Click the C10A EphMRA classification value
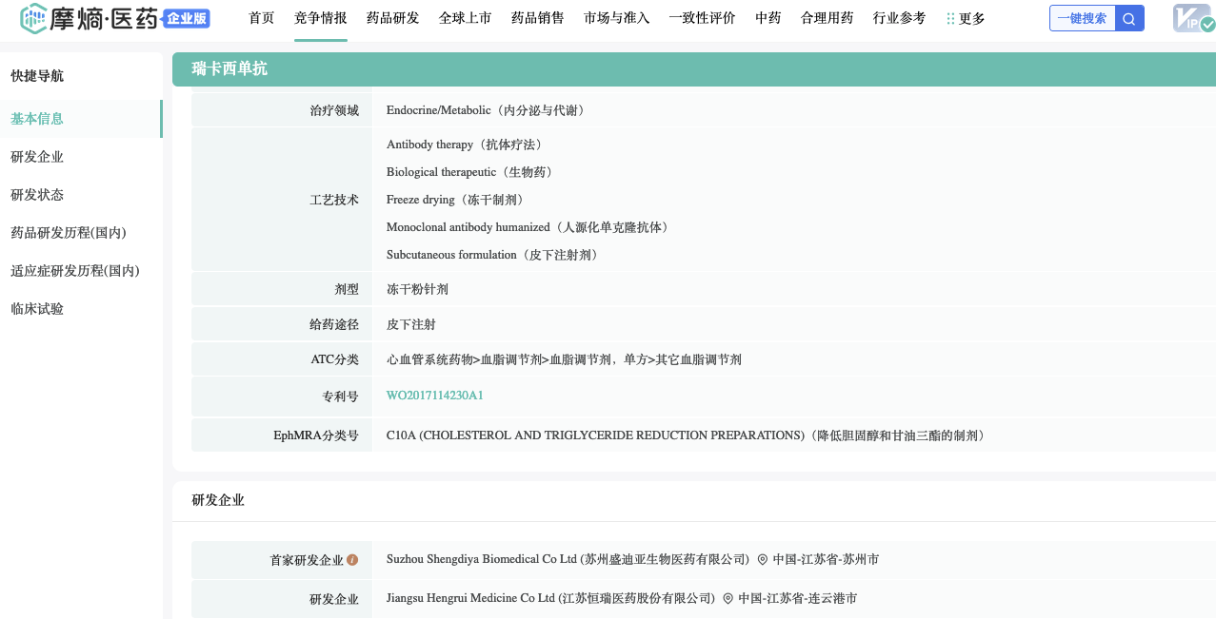This screenshot has height=619, width=1216. tap(688, 435)
